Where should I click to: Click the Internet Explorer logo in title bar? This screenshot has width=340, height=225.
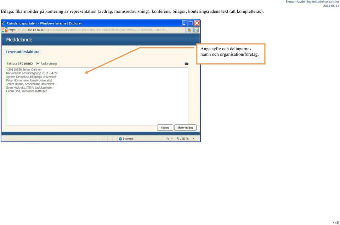click(4, 23)
